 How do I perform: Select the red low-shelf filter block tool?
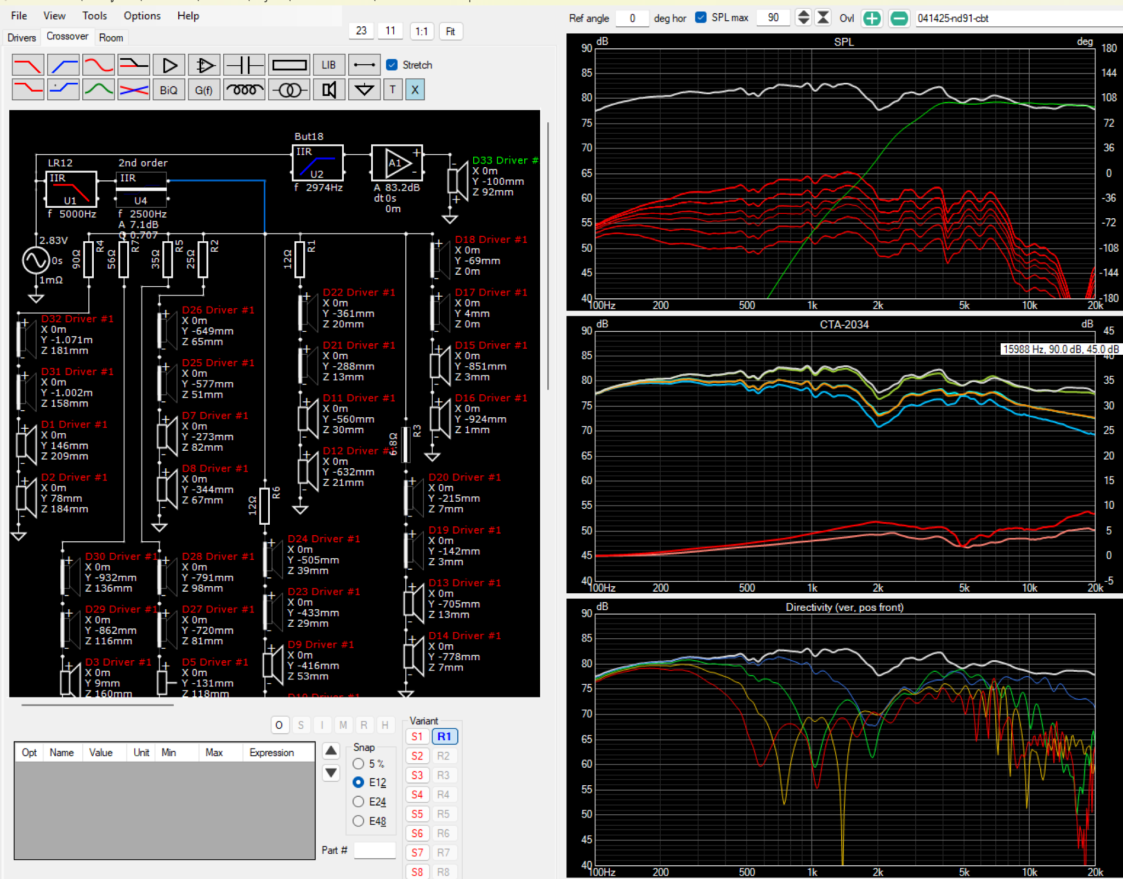coord(28,90)
